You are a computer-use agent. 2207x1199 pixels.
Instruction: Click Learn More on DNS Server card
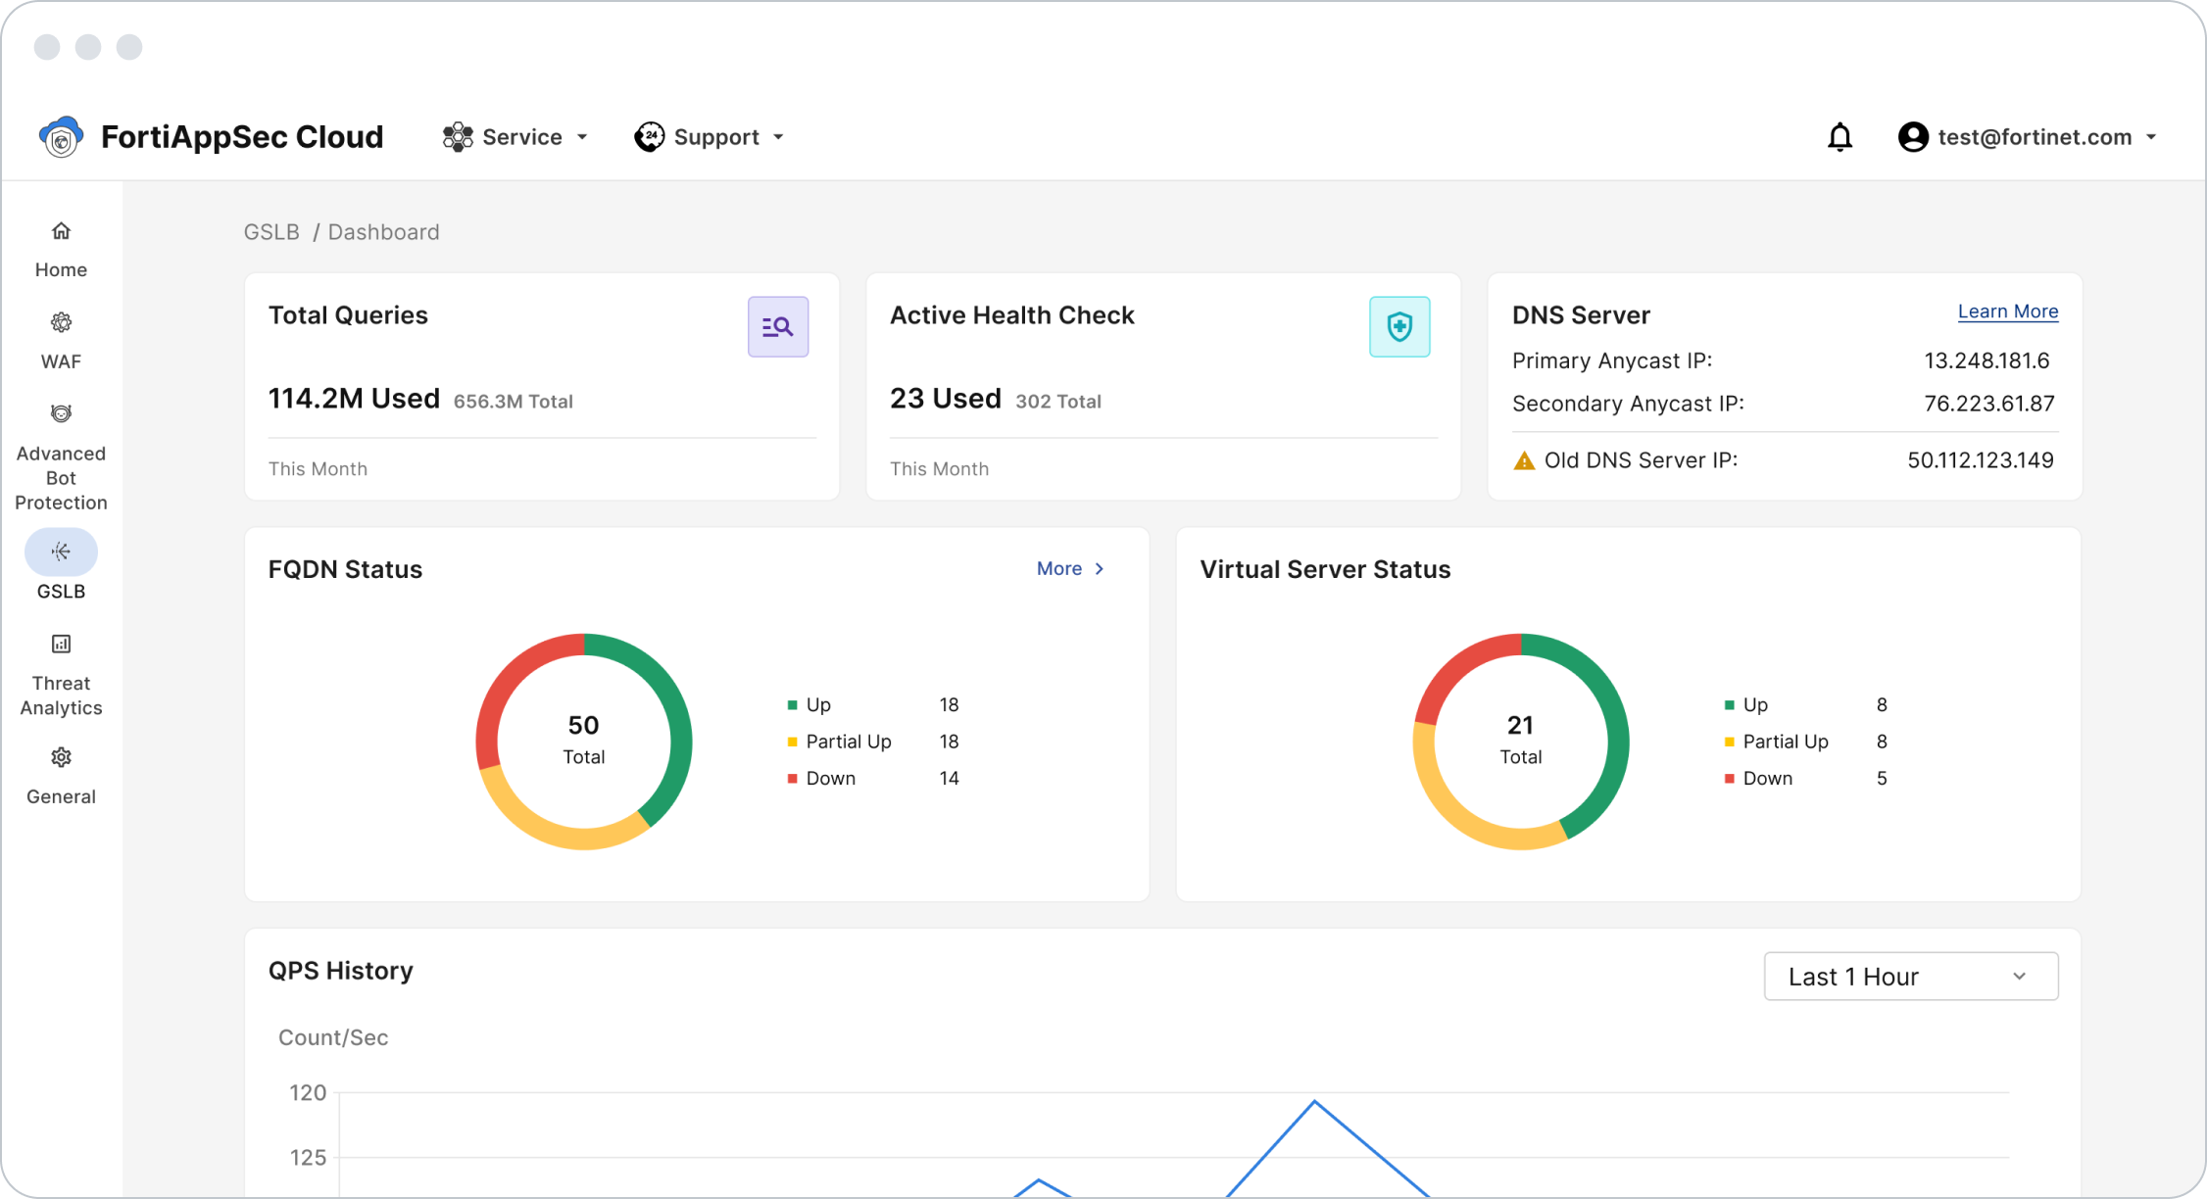2007,312
